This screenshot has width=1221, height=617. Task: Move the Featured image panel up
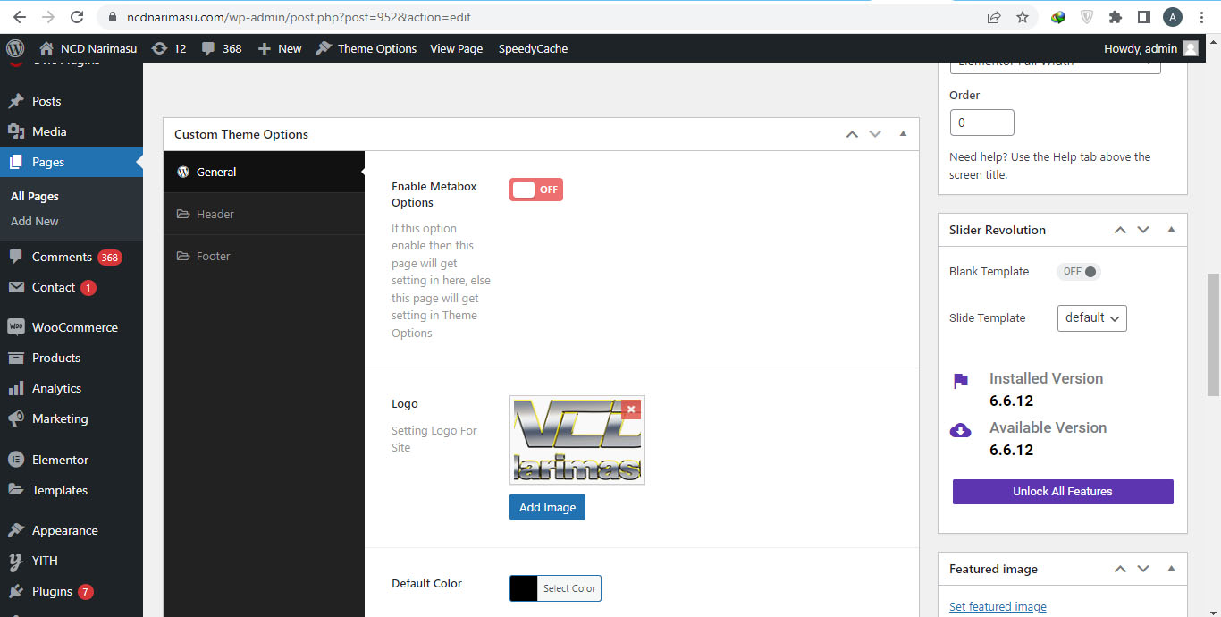(x=1120, y=569)
